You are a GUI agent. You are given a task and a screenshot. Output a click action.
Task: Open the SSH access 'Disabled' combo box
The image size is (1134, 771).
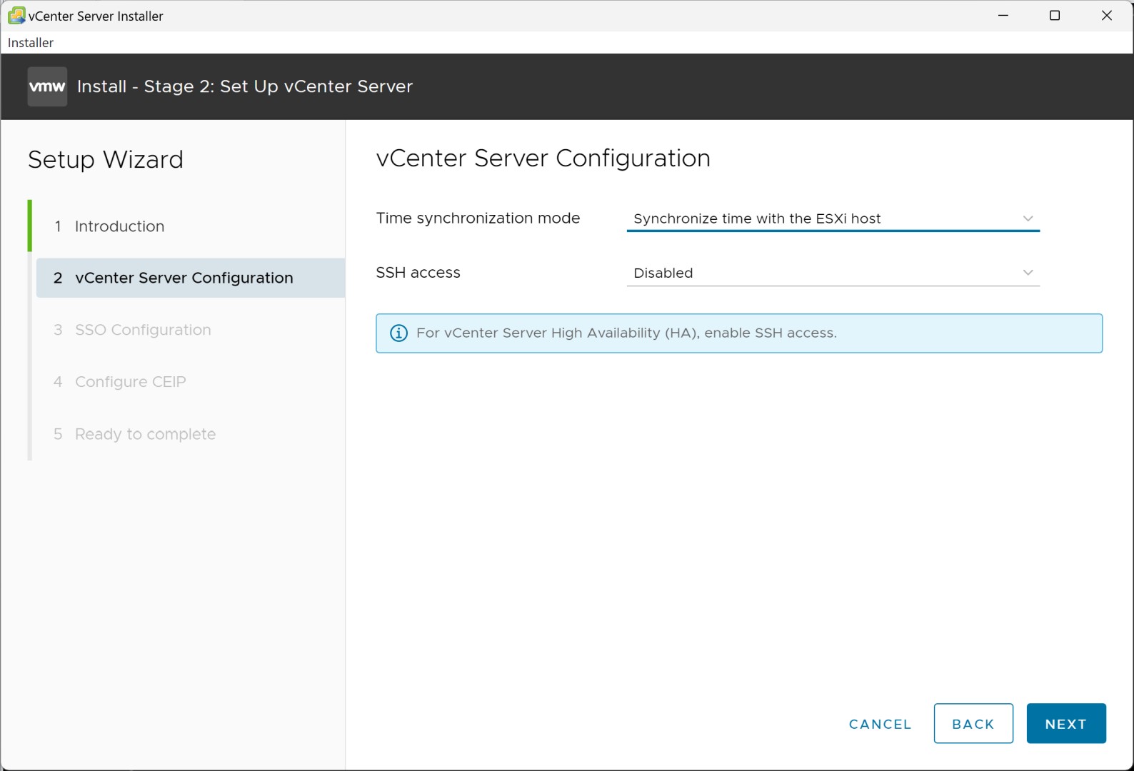[833, 273]
